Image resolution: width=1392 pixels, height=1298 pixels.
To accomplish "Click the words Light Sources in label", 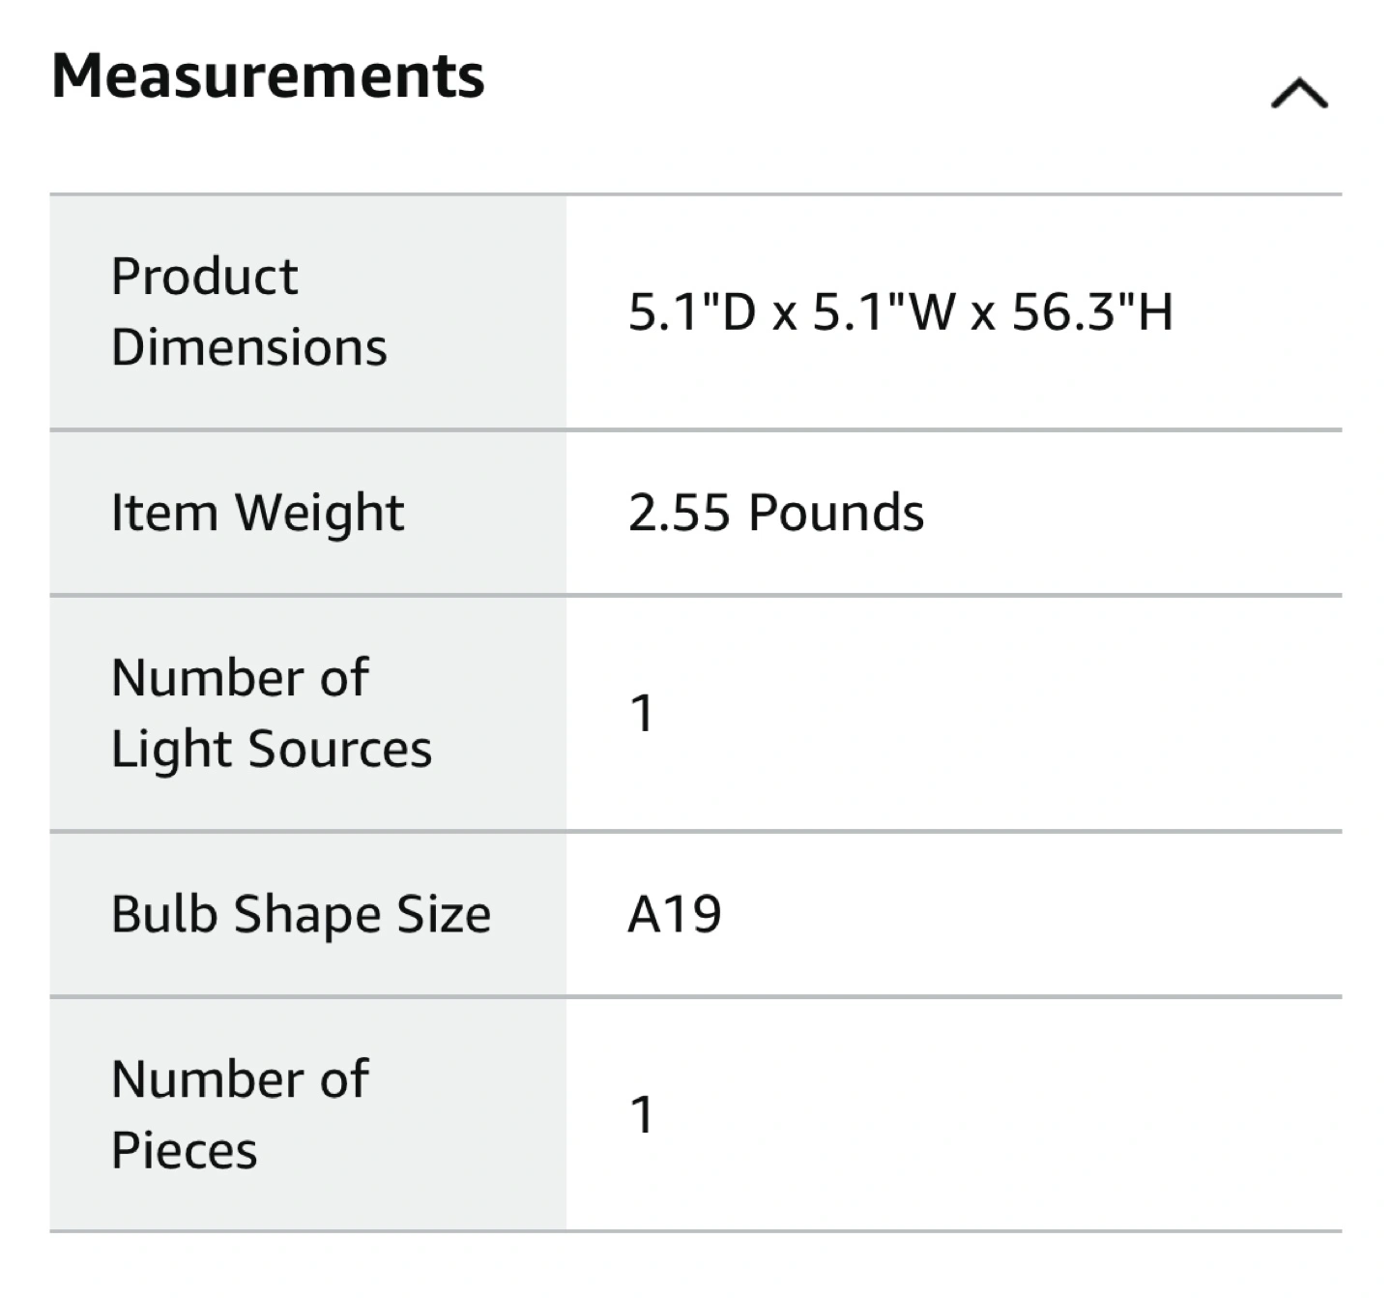I will click(x=271, y=750).
